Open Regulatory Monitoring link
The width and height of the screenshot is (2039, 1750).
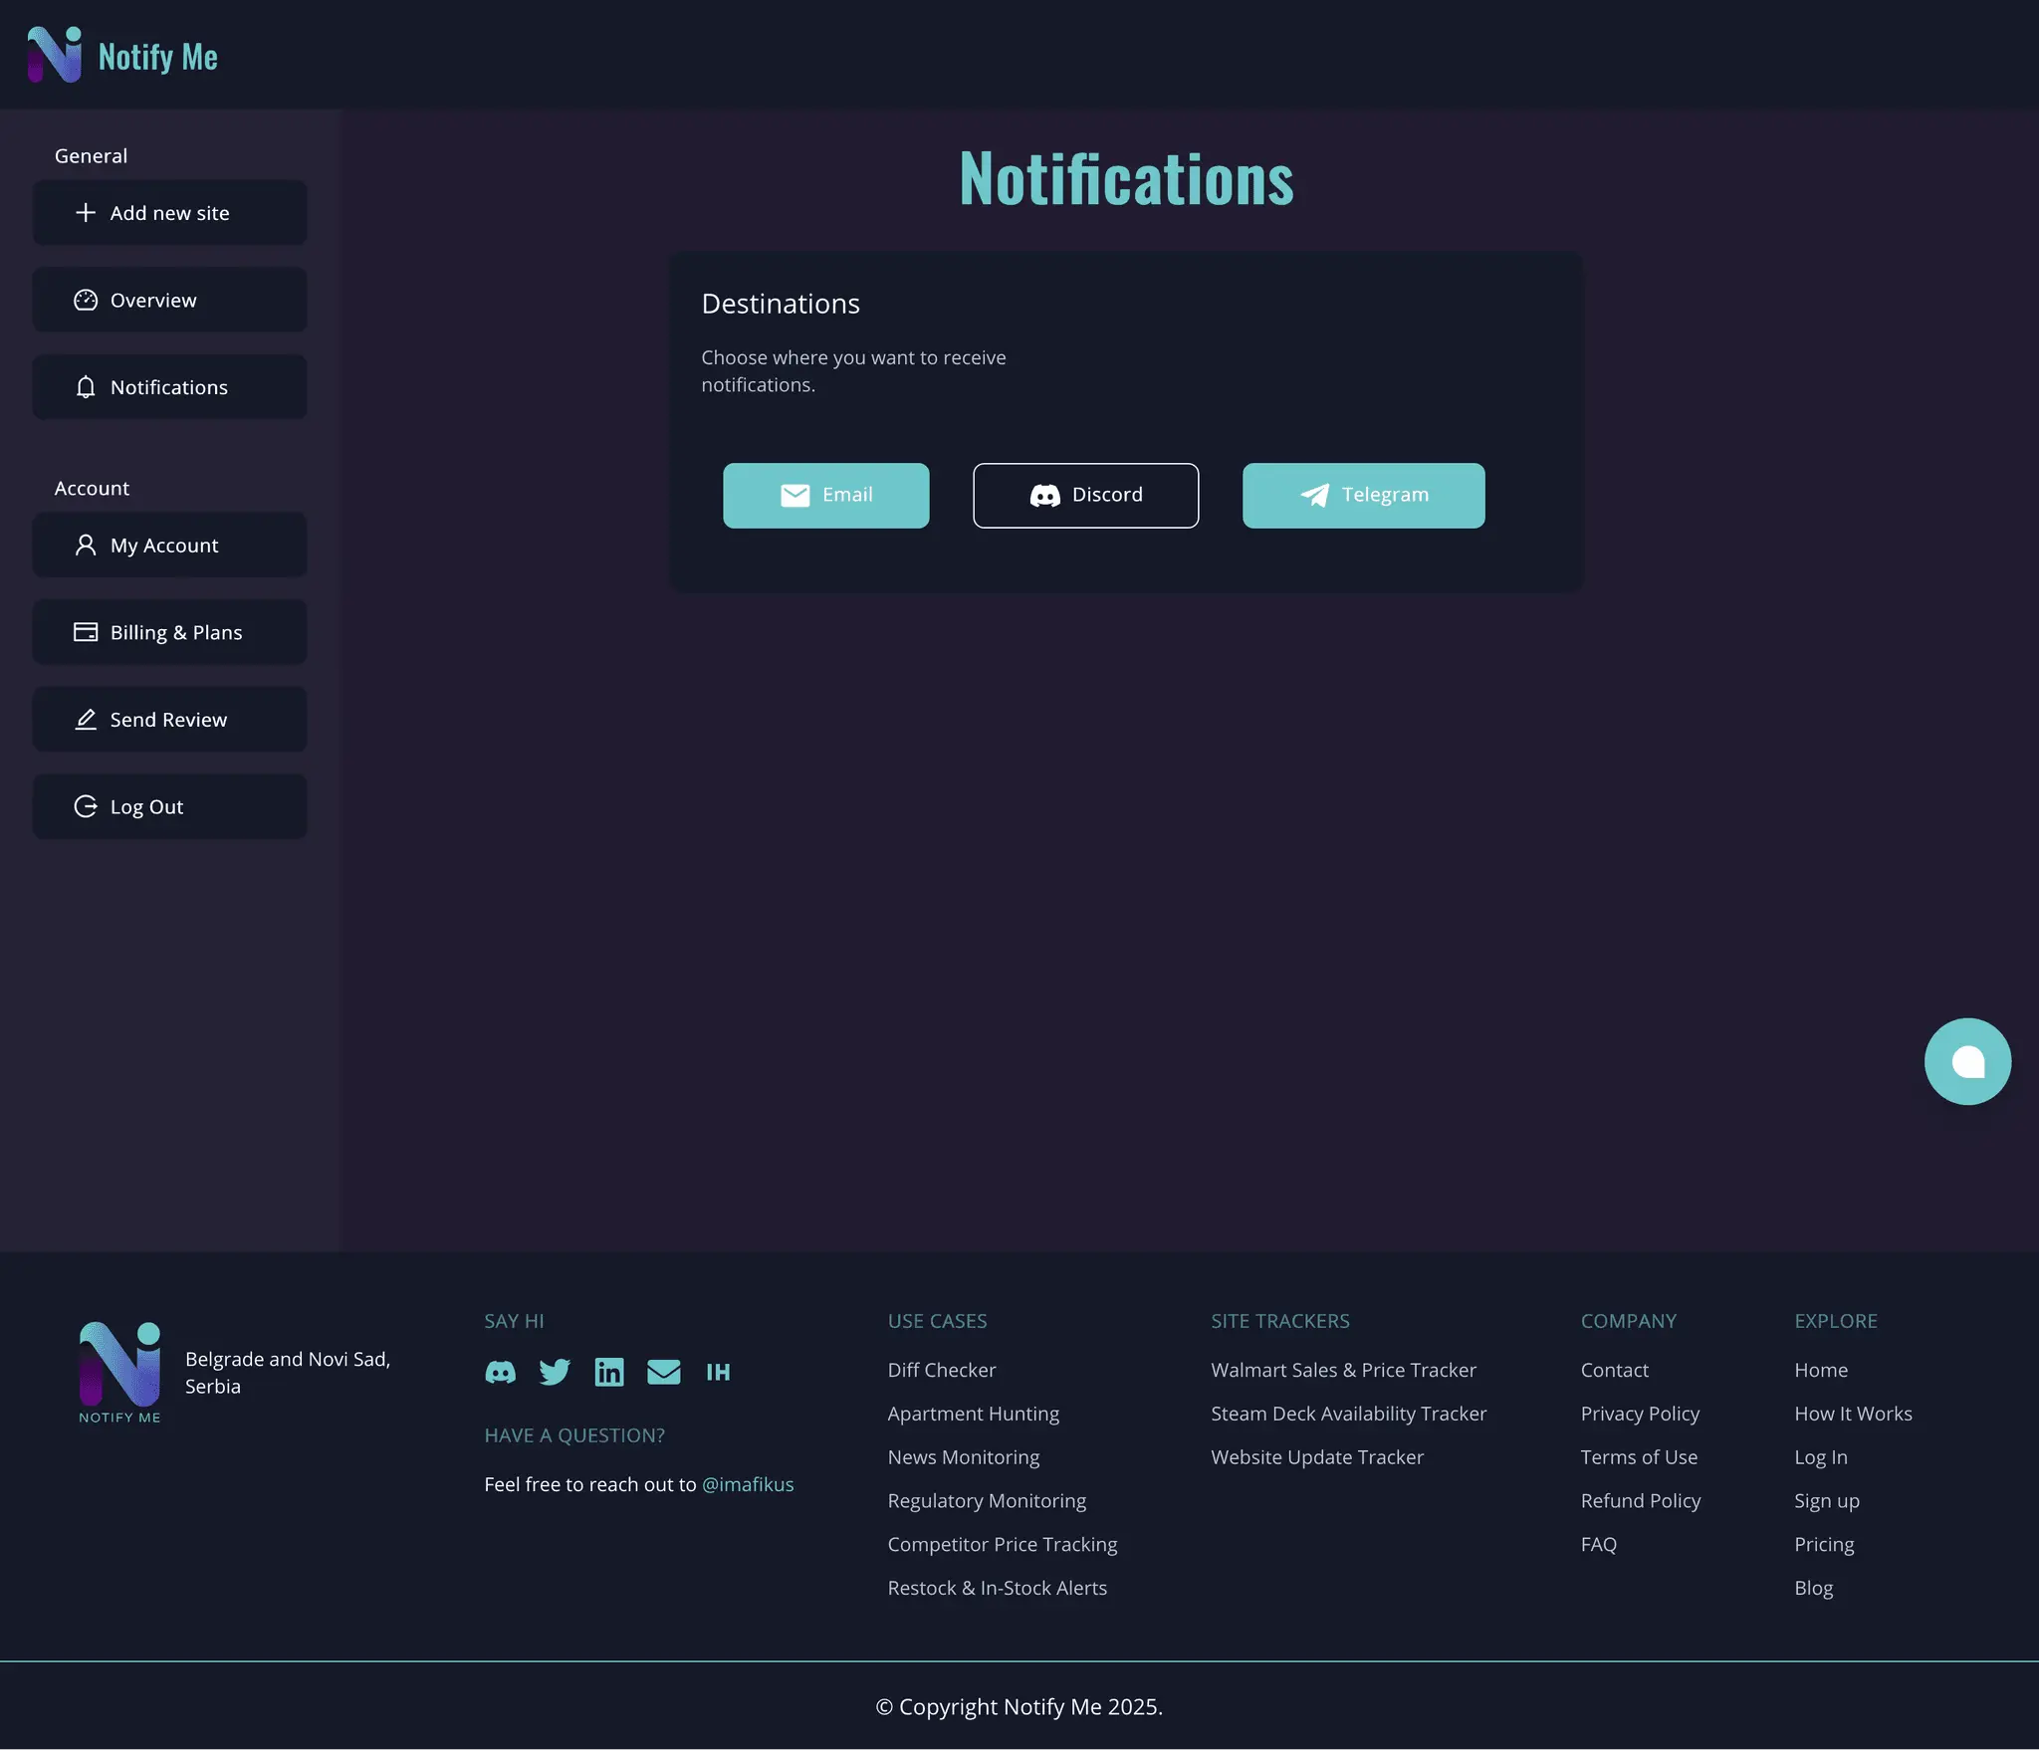tap(987, 1501)
